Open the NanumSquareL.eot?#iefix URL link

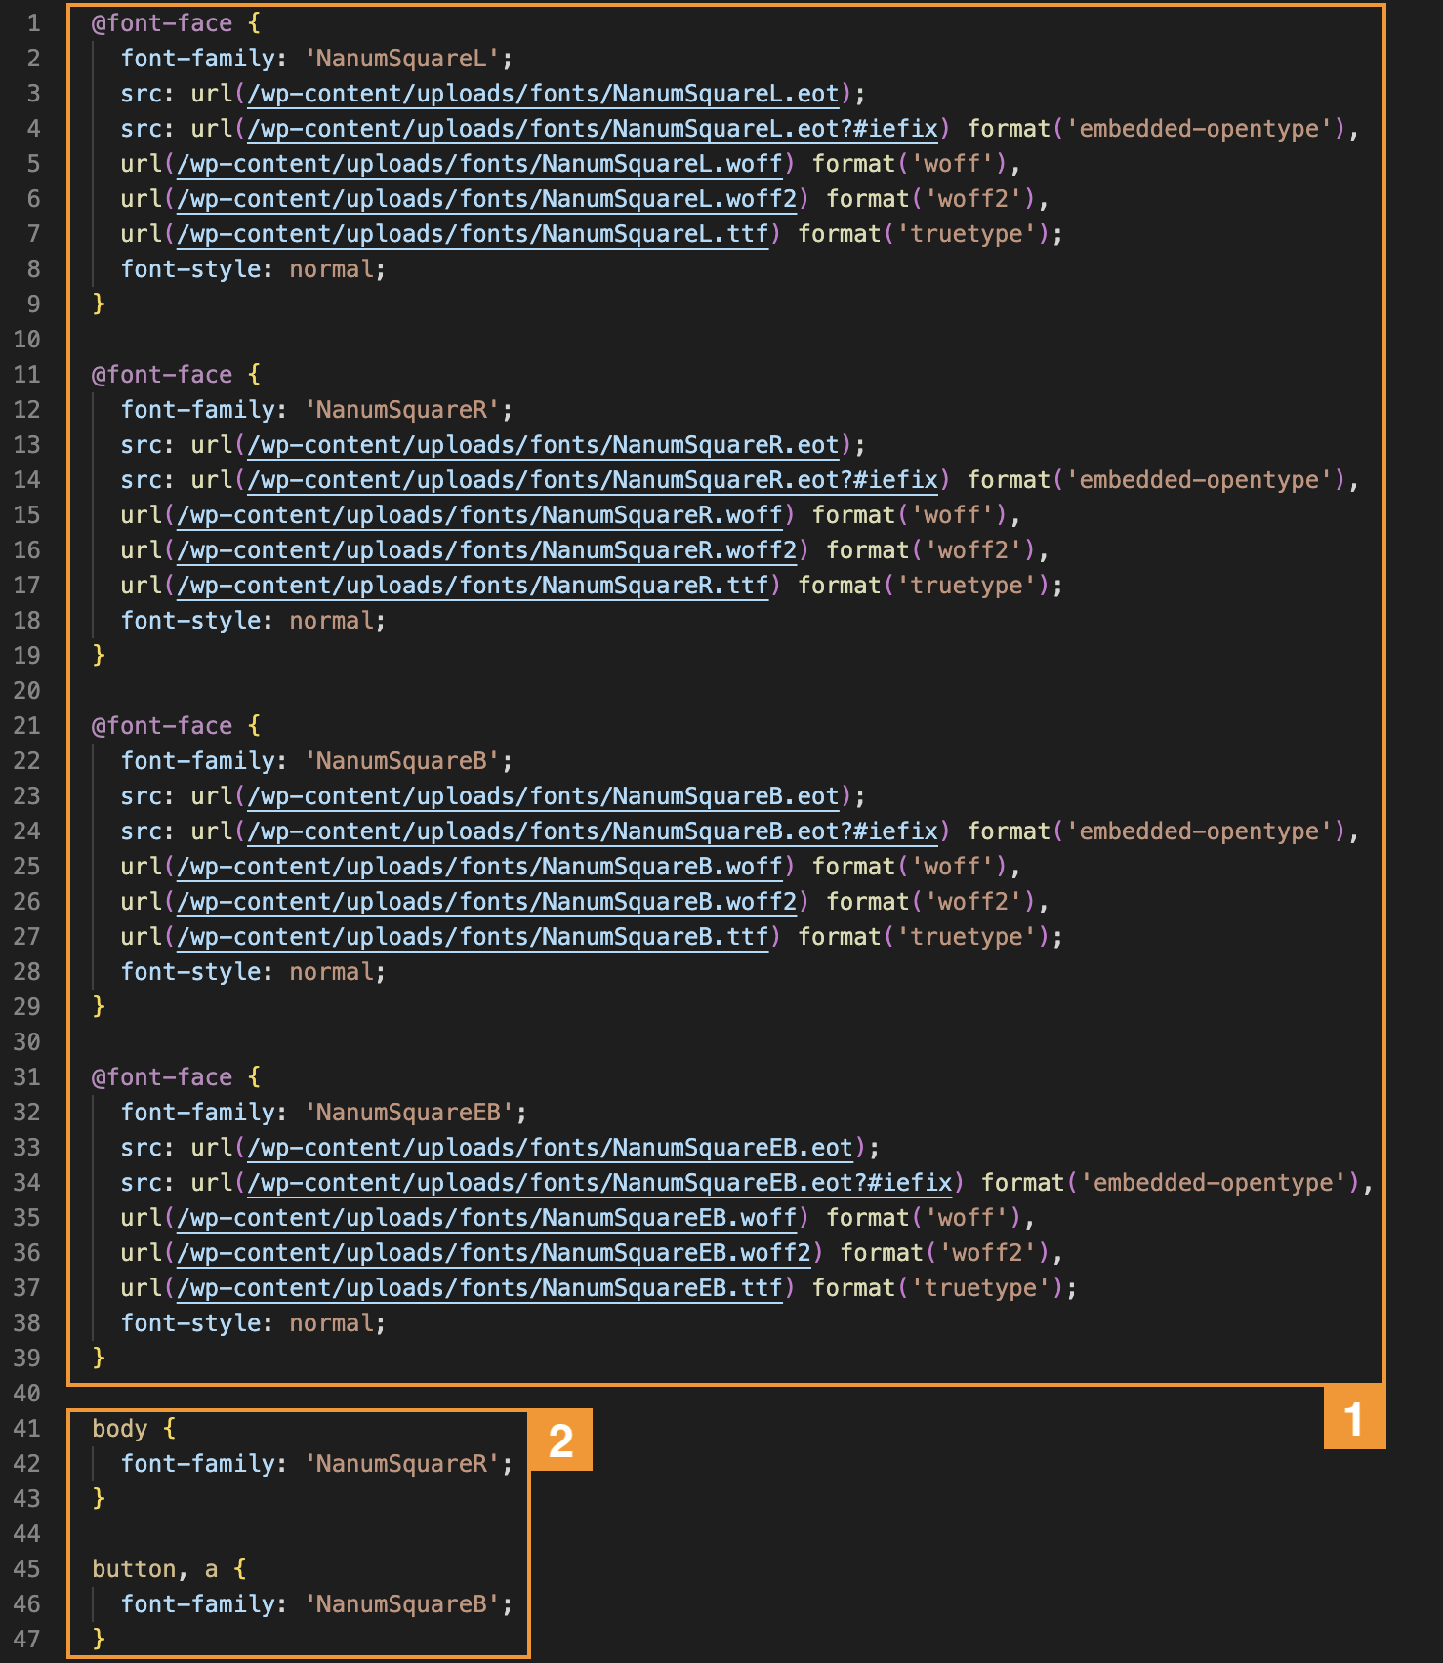coord(593,129)
